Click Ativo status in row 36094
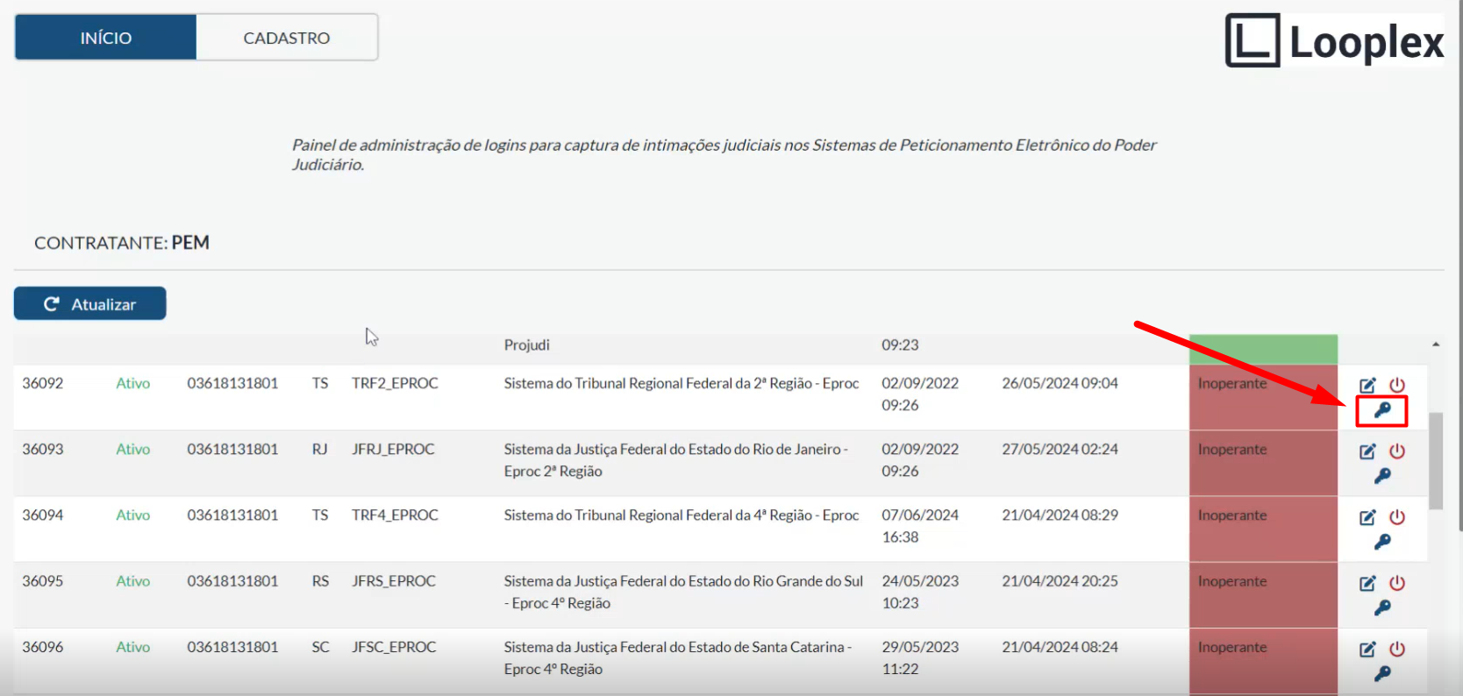The image size is (1463, 696). pyautogui.click(x=133, y=515)
